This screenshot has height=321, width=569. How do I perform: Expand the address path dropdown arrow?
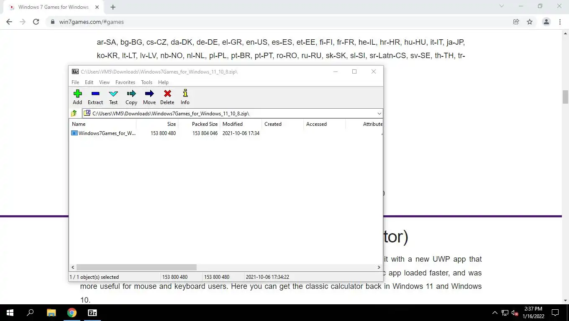[379, 113]
